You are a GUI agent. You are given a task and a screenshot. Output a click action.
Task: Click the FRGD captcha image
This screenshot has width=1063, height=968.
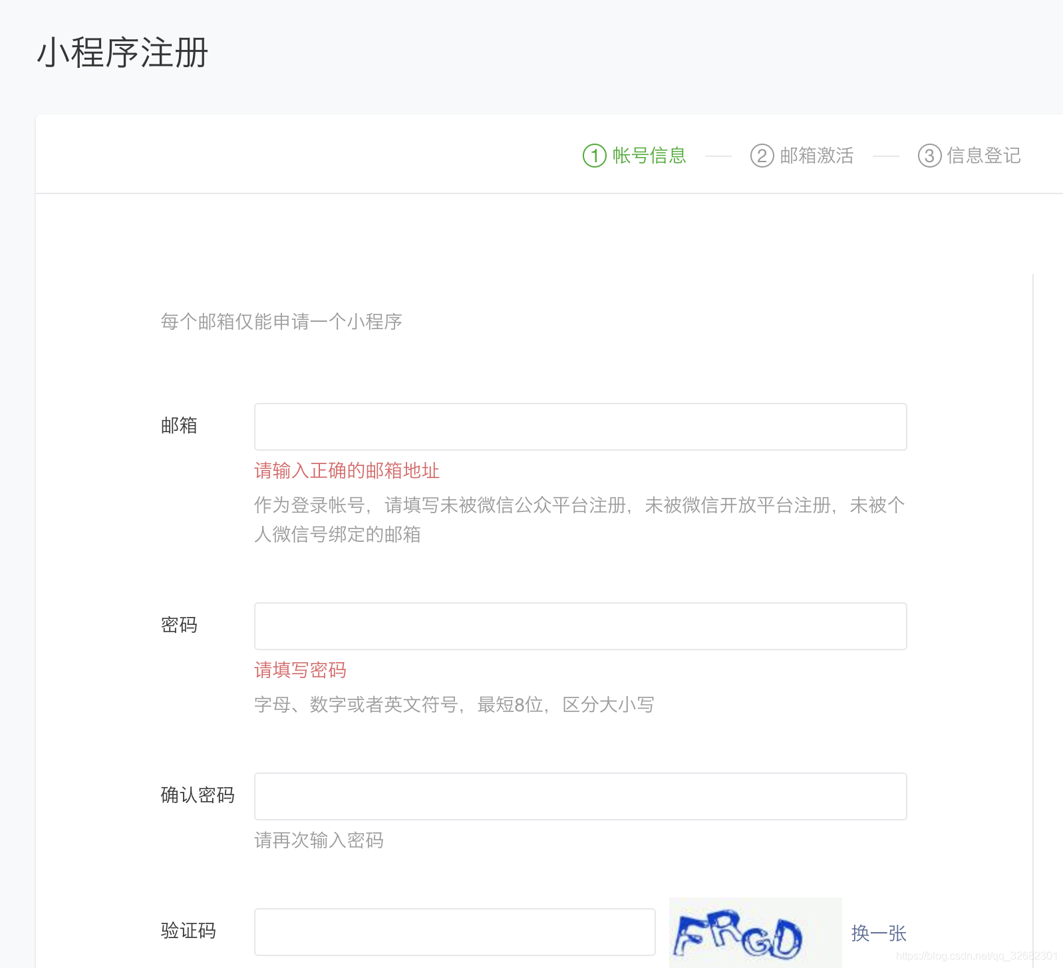[x=755, y=932]
